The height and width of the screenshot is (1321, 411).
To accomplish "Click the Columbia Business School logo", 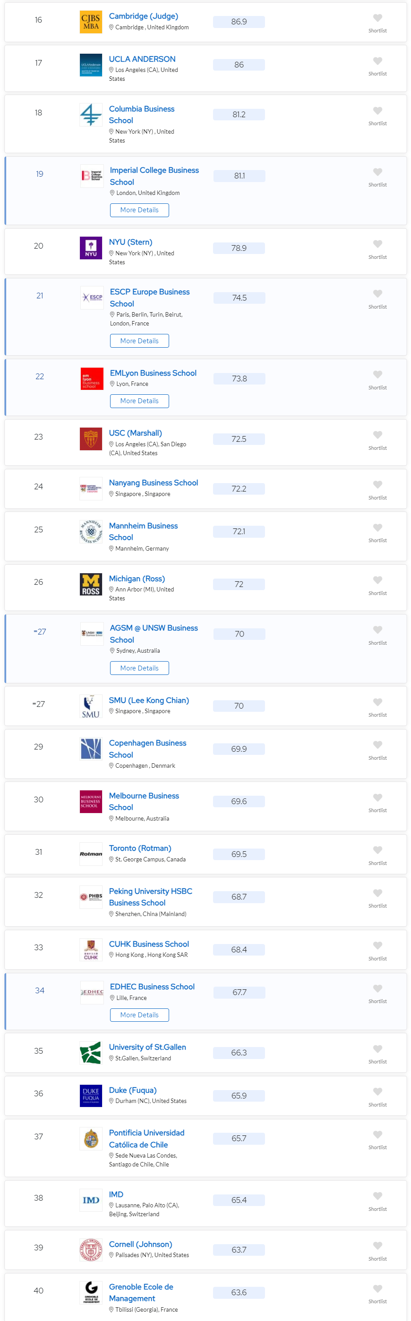I will [91, 115].
